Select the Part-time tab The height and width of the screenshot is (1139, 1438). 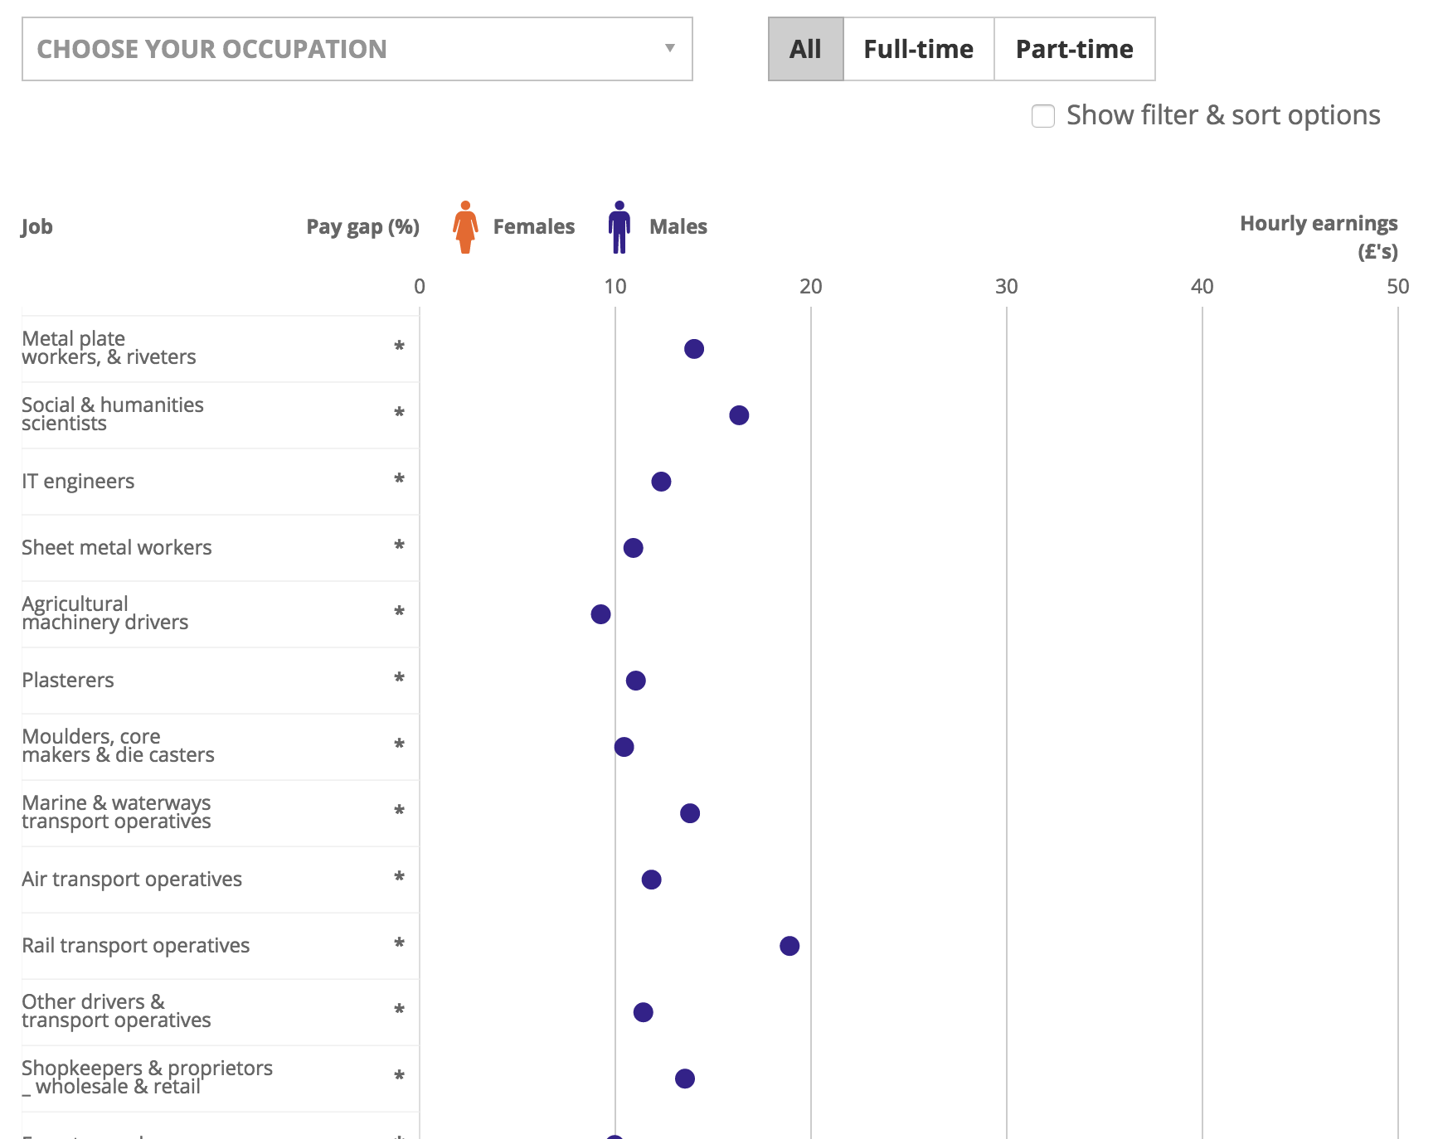pyautogui.click(x=1074, y=49)
